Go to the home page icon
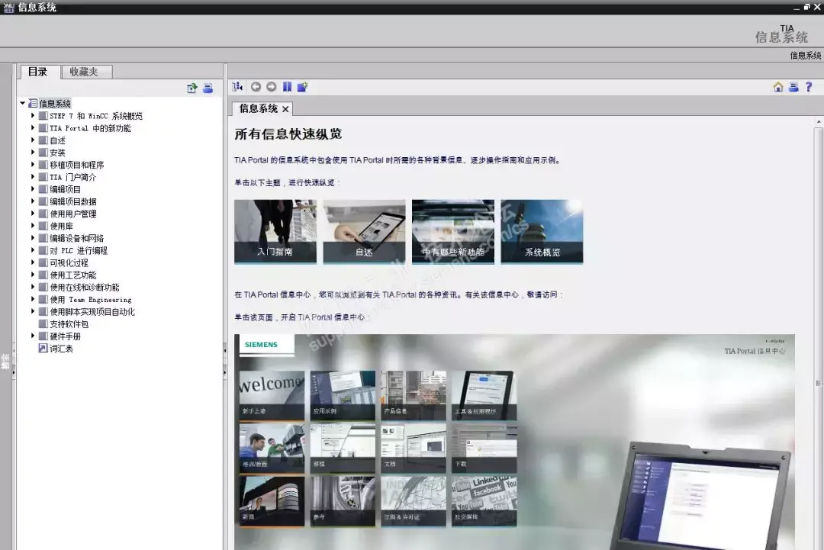Image resolution: width=824 pixels, height=550 pixels. 778,87
